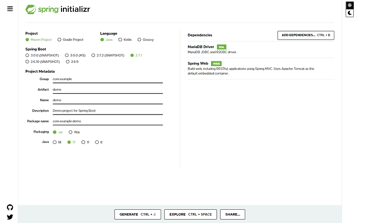Select Spring Boot 3.0.0 (M3)

[75, 56]
